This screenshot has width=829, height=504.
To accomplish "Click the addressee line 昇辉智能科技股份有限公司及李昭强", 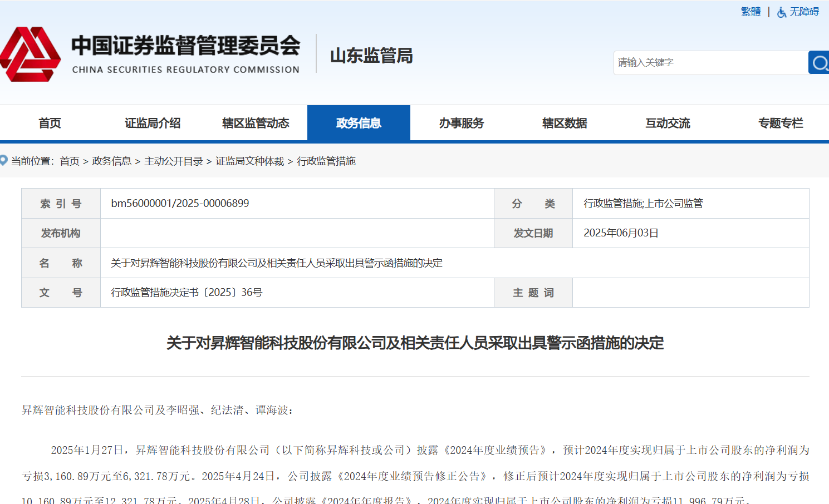I will tap(158, 411).
